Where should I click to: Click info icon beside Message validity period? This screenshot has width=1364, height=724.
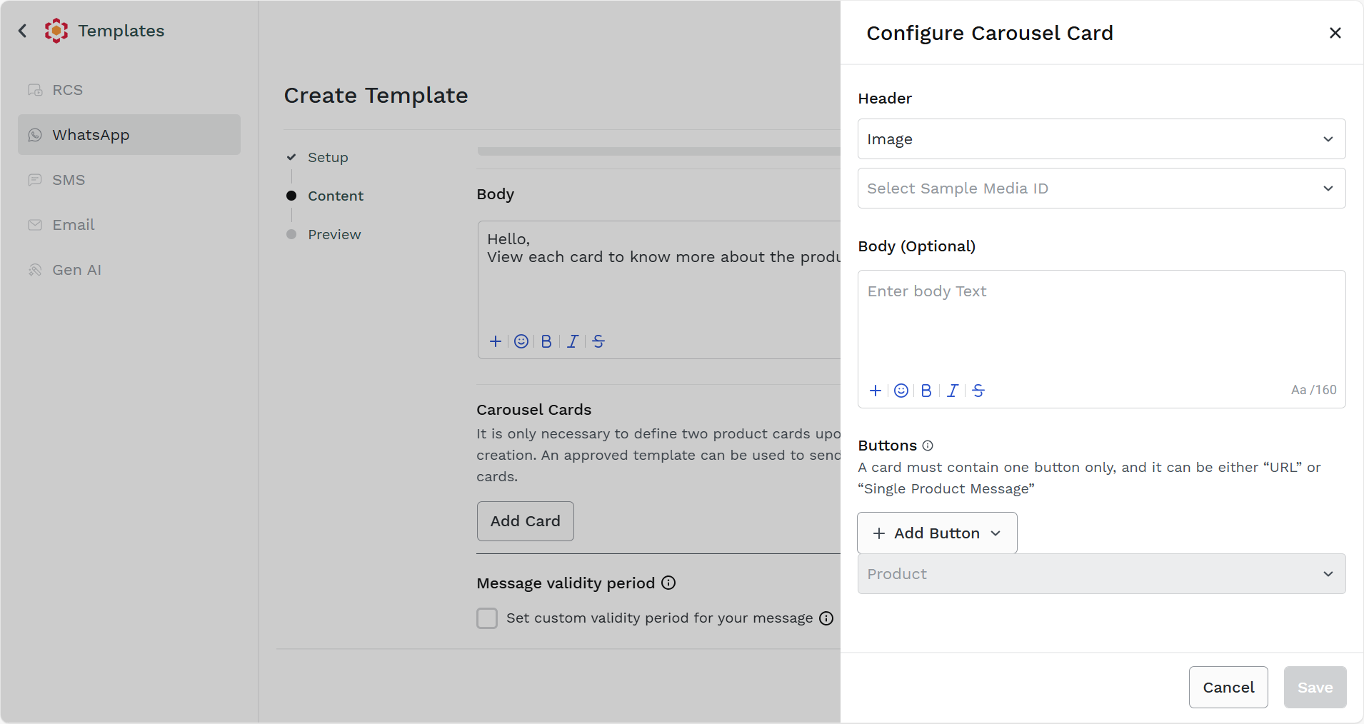point(668,583)
